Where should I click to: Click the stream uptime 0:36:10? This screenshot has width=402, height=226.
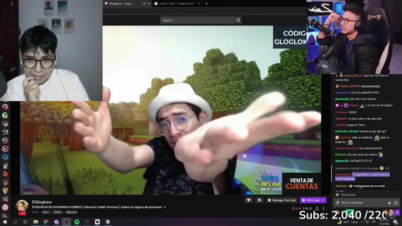[x=307, y=208]
